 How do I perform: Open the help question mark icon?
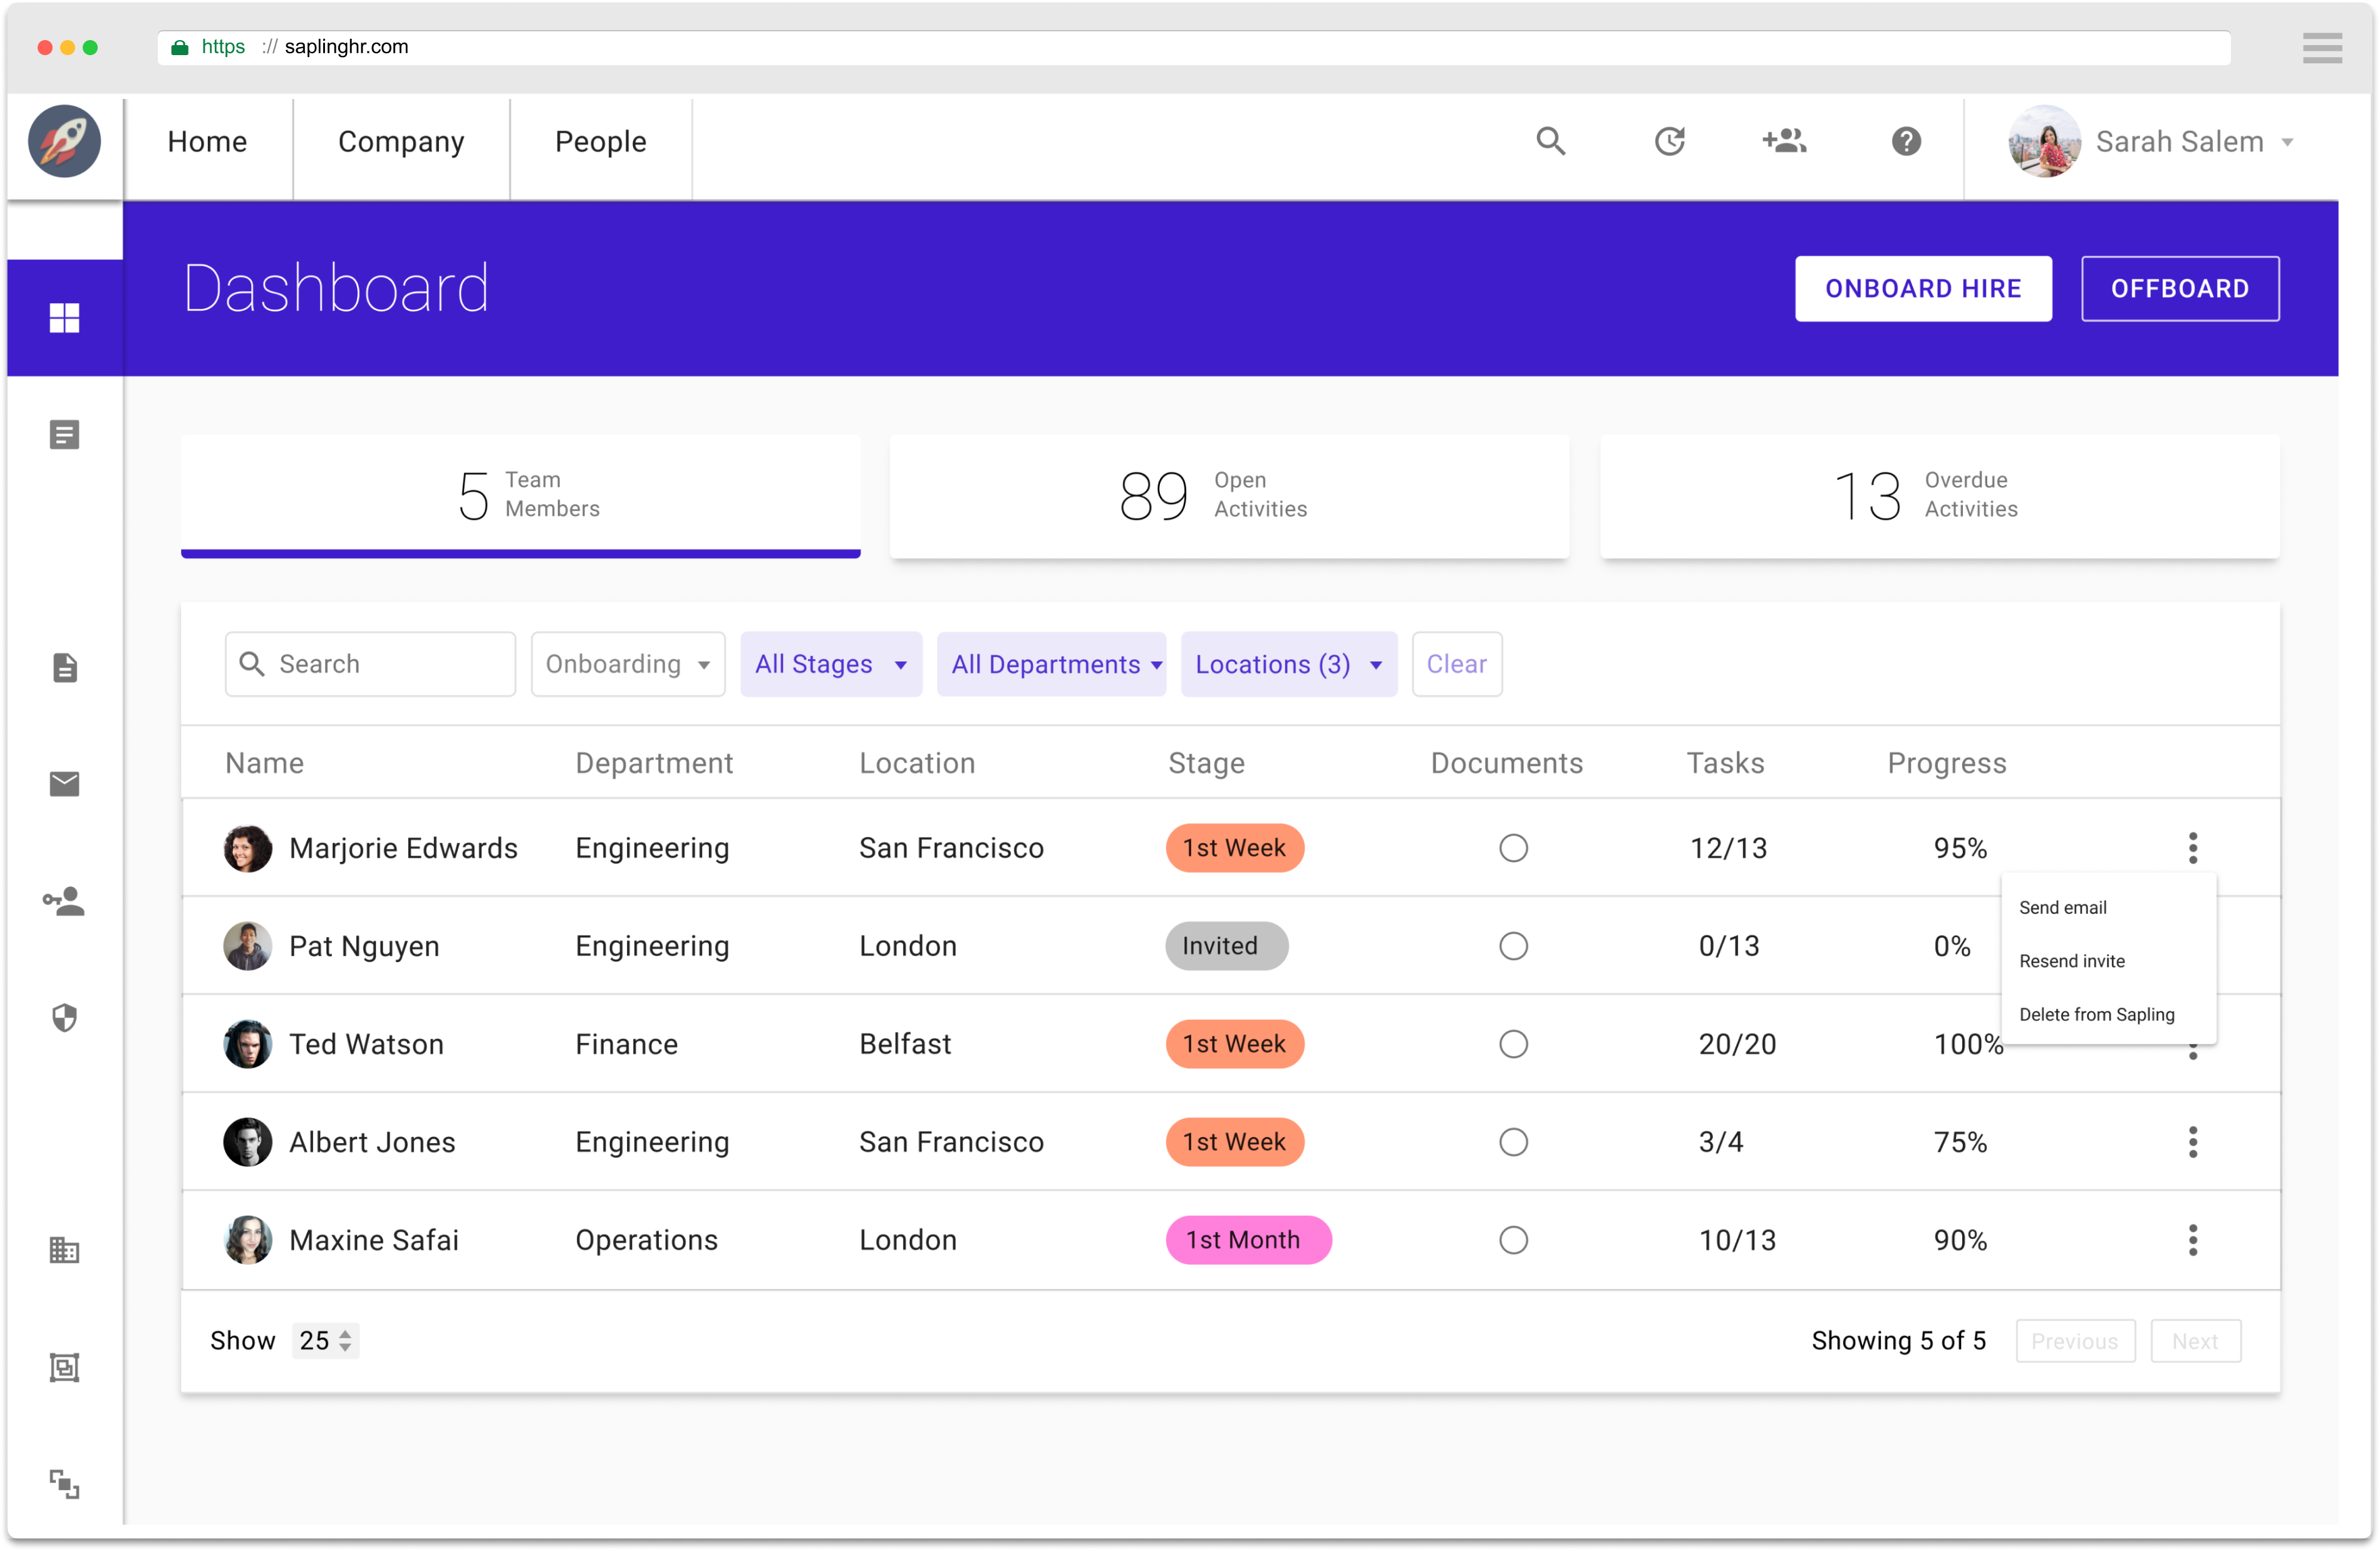(x=1906, y=141)
